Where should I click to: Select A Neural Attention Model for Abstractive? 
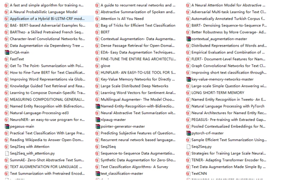pos(228,5)
